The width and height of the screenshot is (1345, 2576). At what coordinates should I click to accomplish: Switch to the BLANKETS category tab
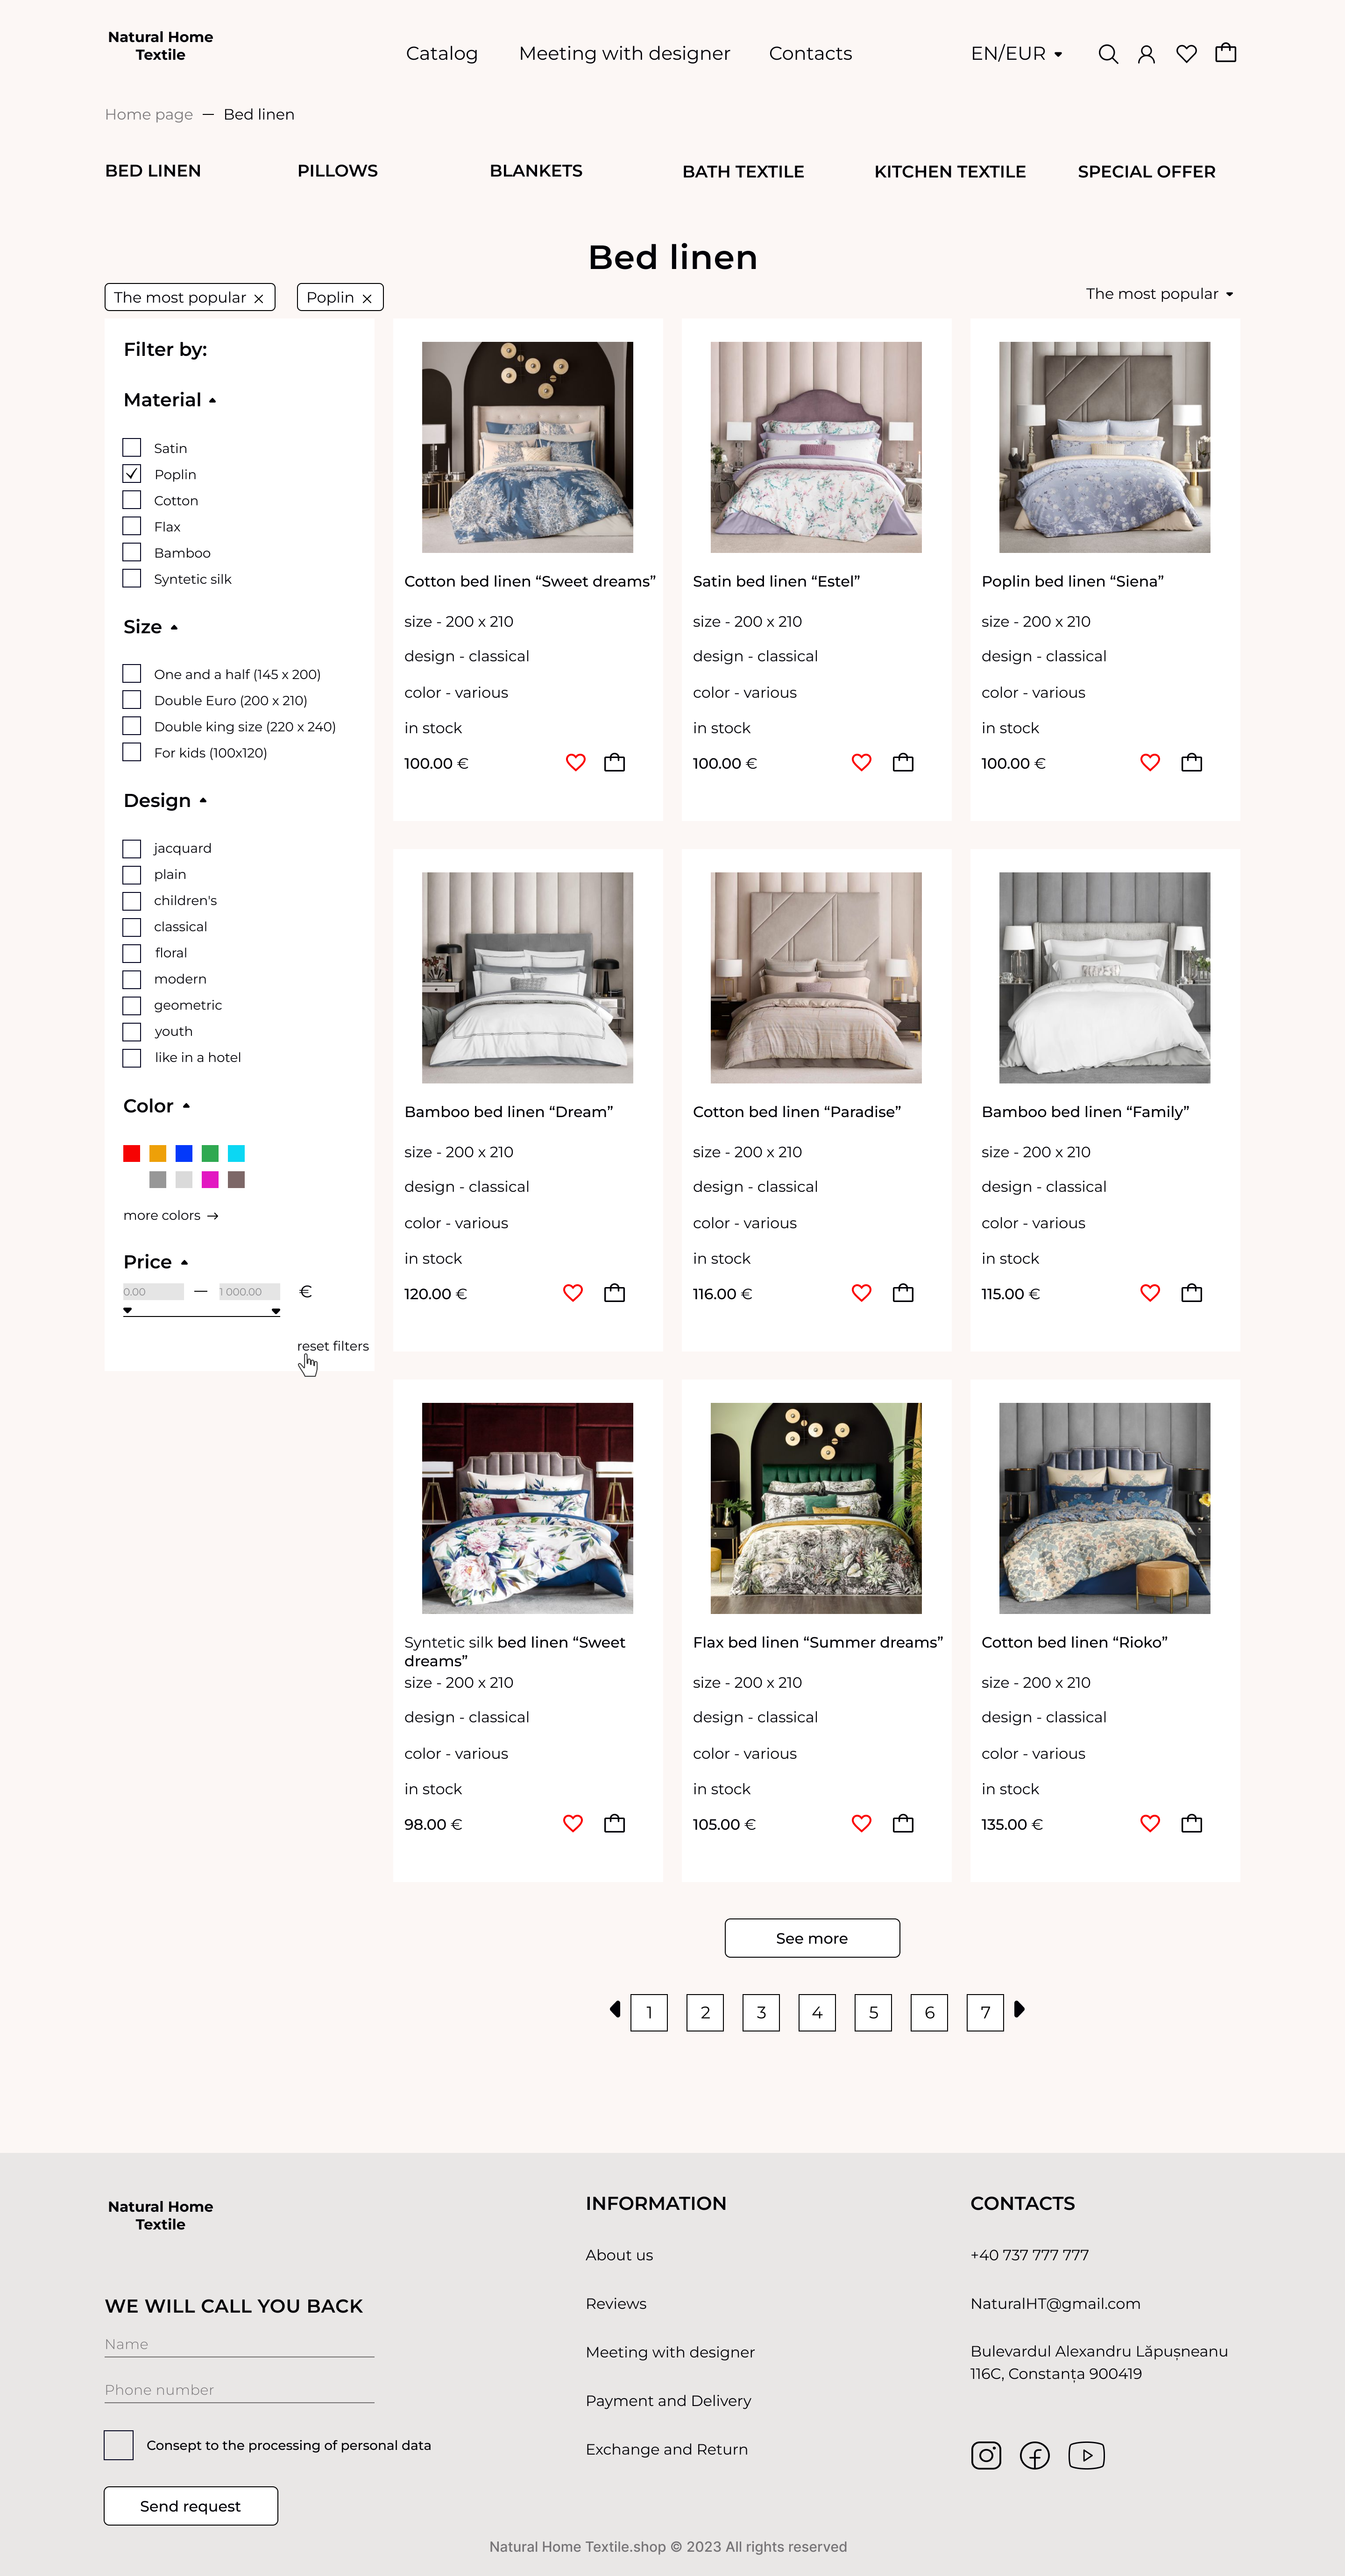(x=536, y=171)
